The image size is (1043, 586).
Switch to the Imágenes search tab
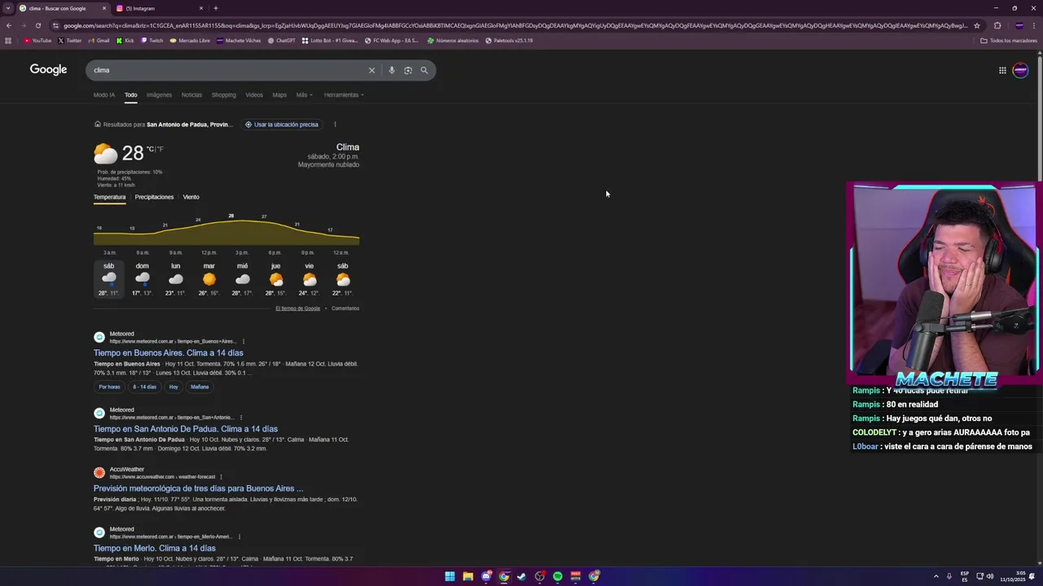pyautogui.click(x=159, y=94)
